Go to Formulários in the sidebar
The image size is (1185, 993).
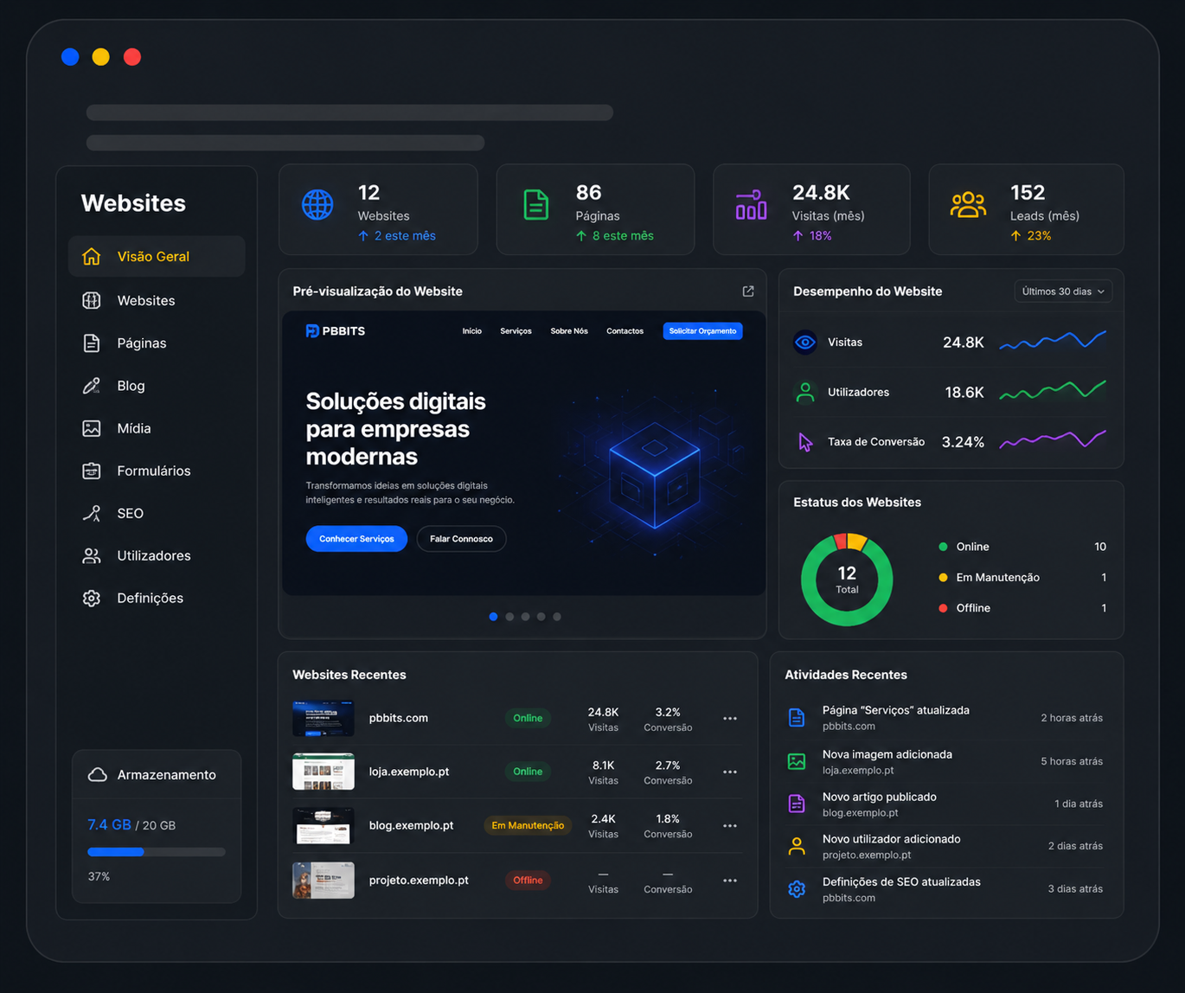tap(157, 471)
